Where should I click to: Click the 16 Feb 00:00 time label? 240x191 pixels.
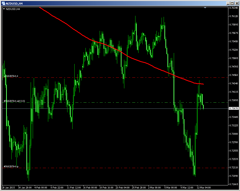(90, 188)
